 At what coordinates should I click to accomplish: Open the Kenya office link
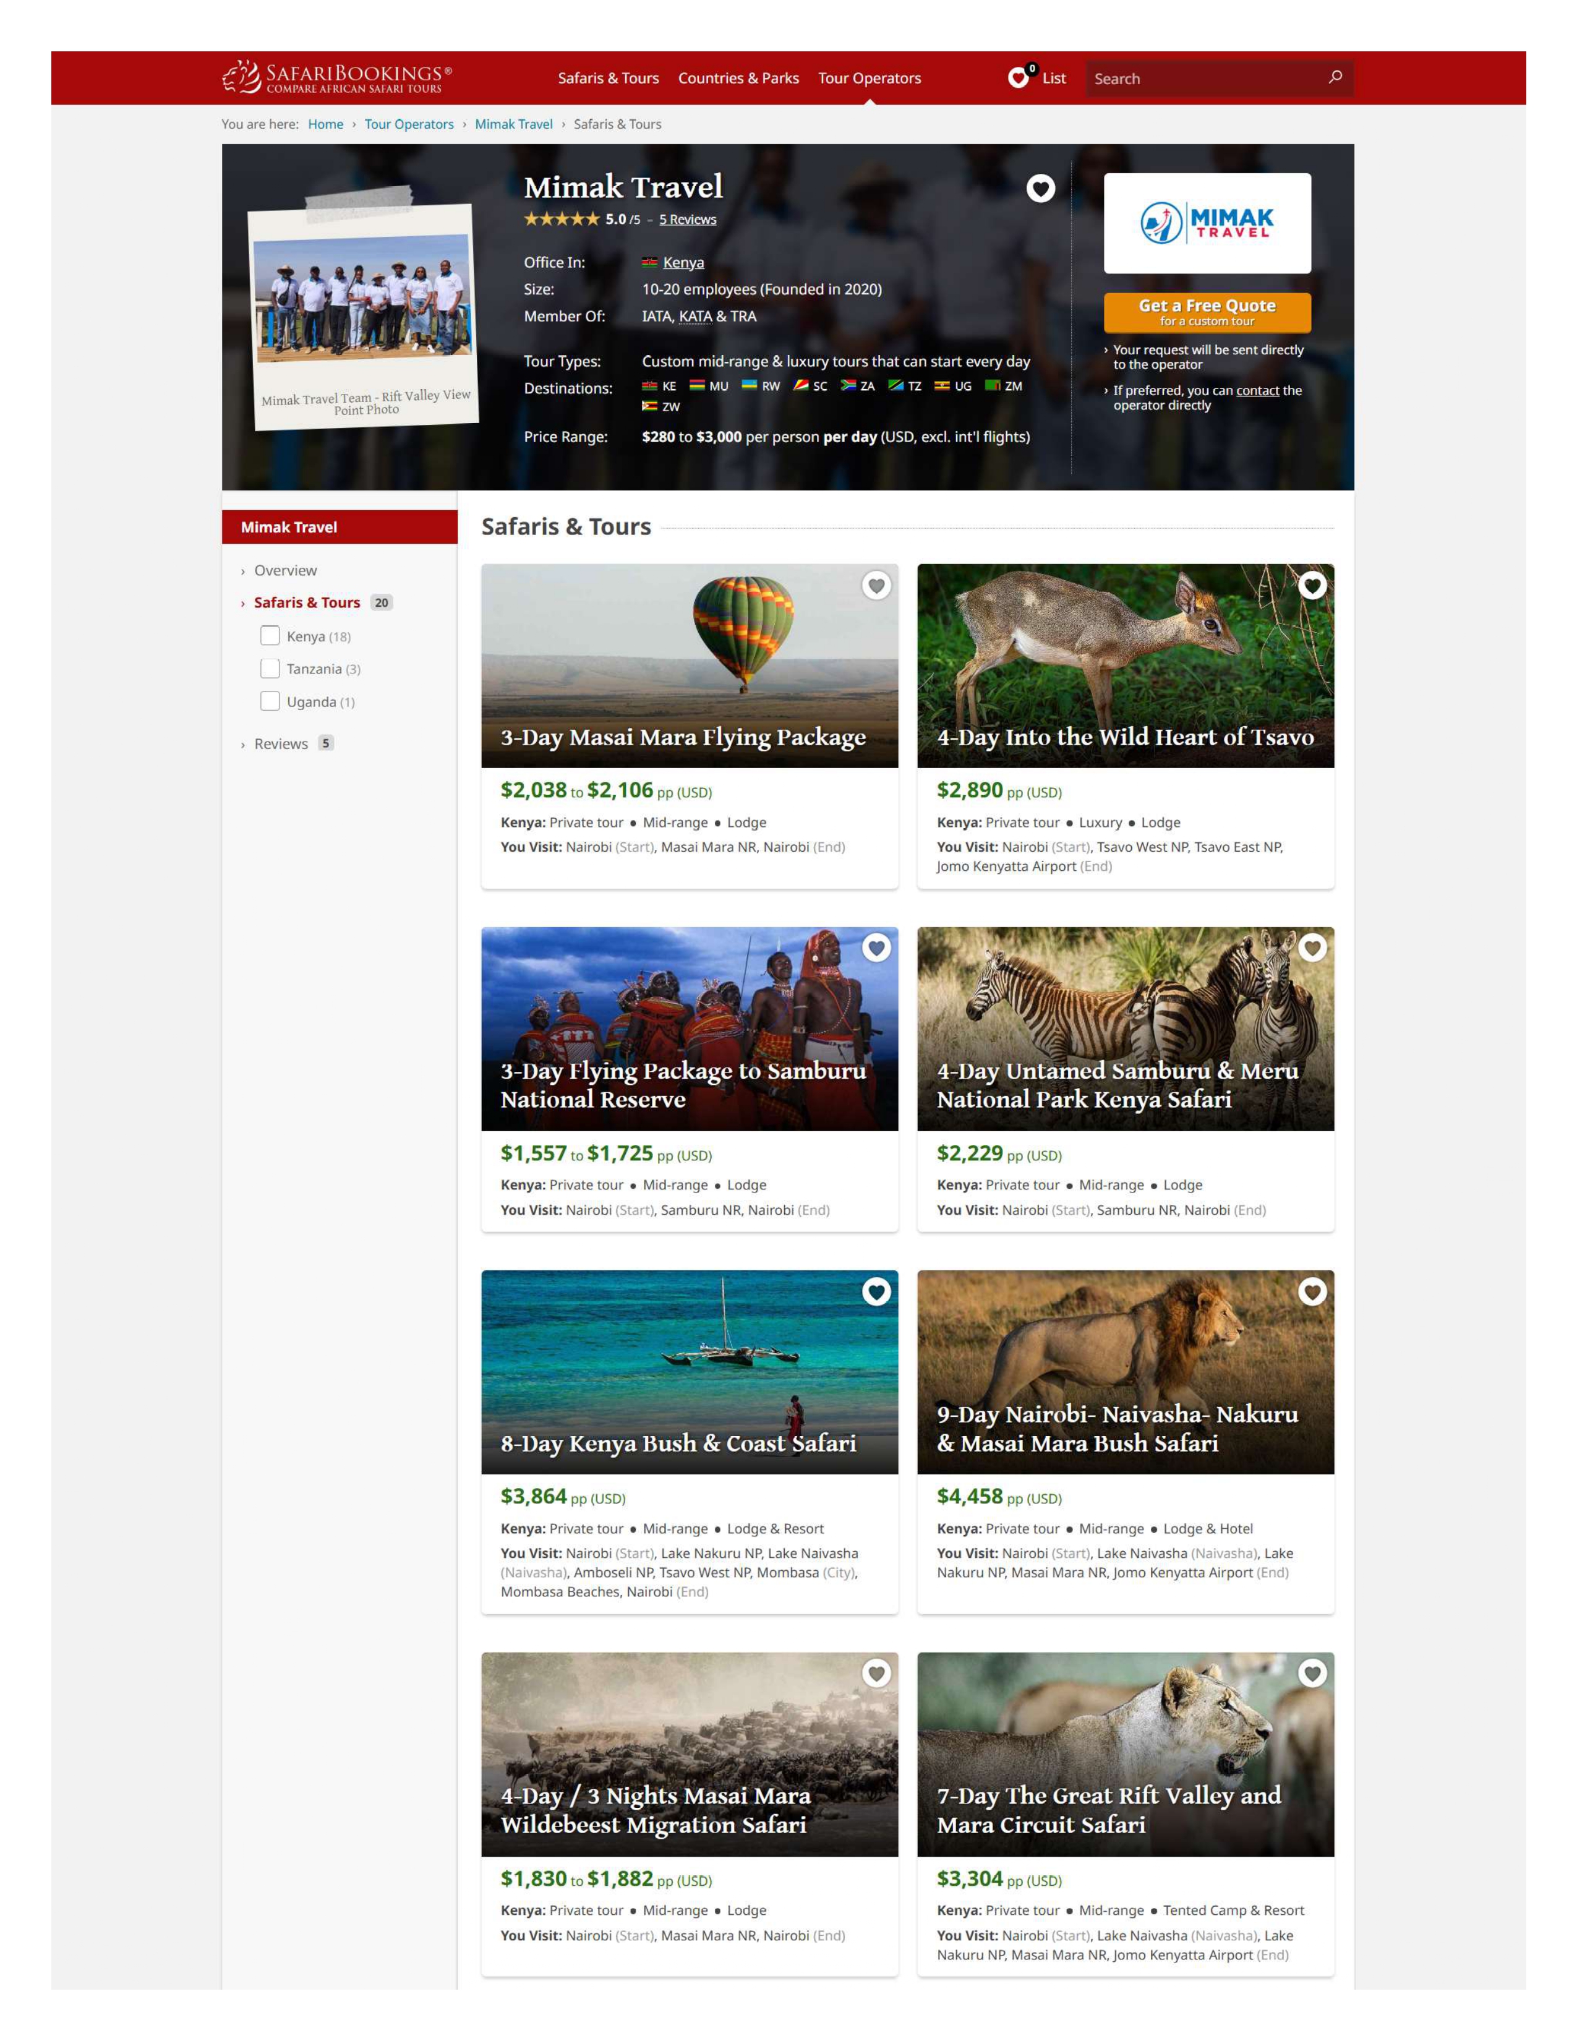pos(684,263)
